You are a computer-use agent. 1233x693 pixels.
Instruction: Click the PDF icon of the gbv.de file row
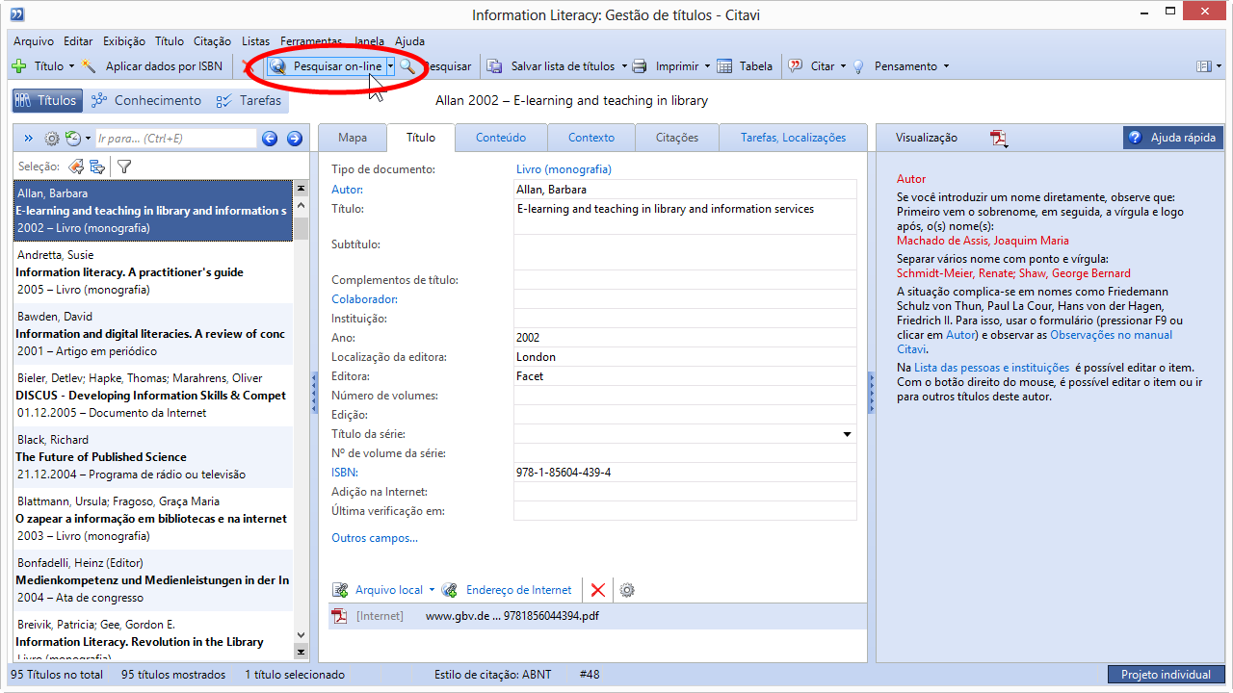point(339,616)
